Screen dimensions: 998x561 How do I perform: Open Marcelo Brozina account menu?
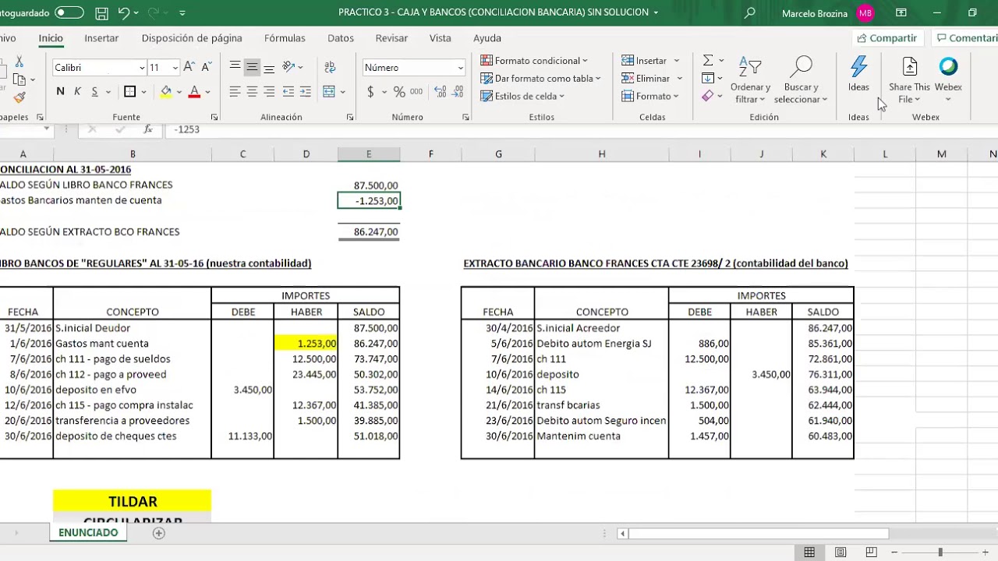pyautogui.click(x=827, y=12)
